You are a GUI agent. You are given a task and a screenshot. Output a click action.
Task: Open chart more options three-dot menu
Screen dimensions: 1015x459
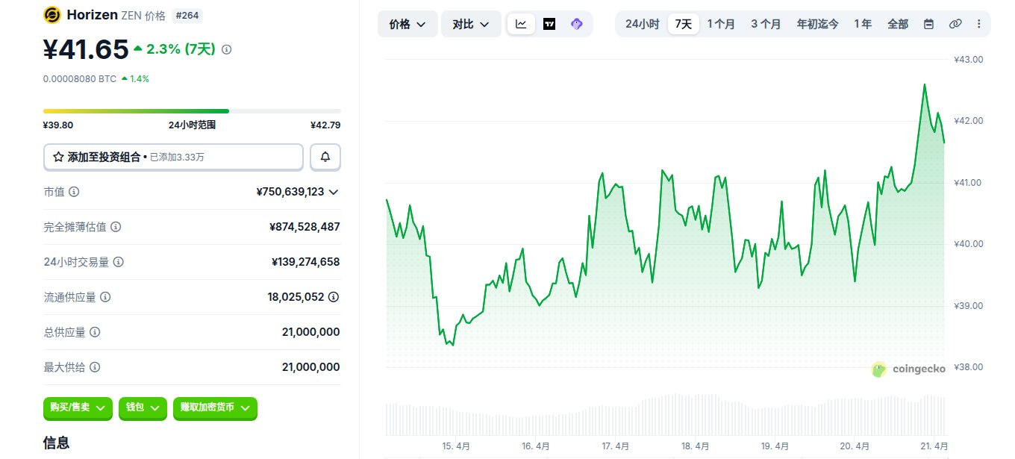978,24
